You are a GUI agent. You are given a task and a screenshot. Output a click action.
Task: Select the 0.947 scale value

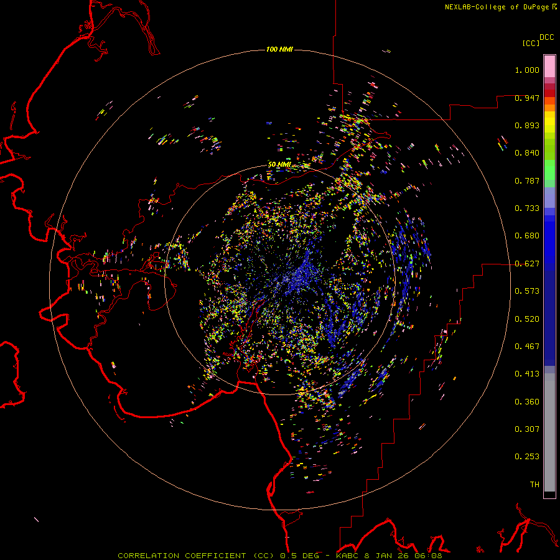pyautogui.click(x=527, y=98)
